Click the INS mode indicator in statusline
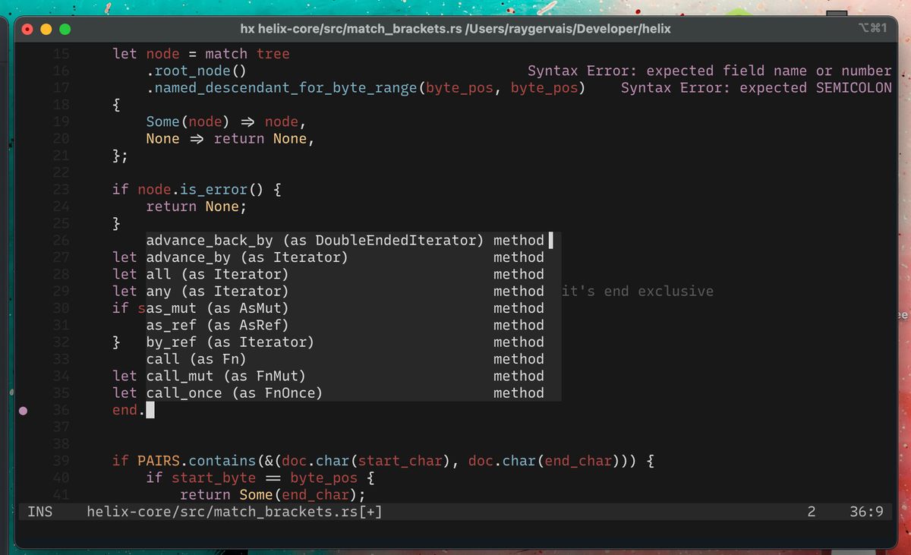Image resolution: width=911 pixels, height=555 pixels. tap(40, 512)
